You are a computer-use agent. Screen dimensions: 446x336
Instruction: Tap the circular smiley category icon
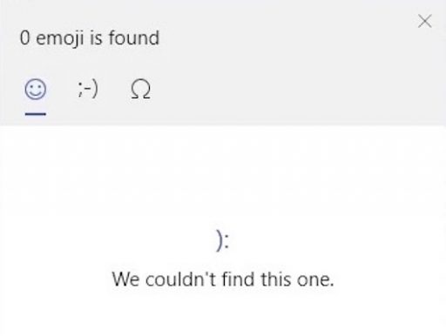pyautogui.click(x=36, y=90)
